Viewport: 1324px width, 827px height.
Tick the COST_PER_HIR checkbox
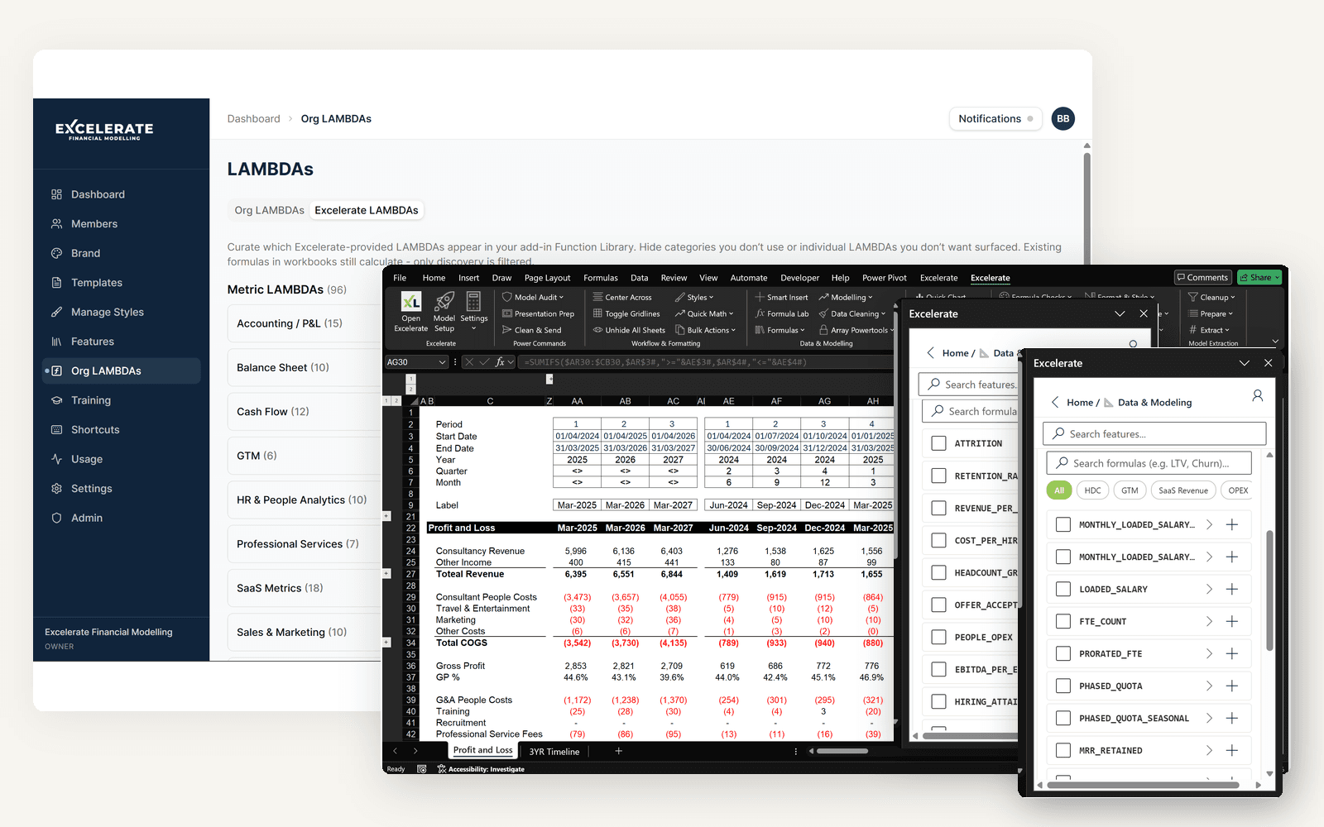pyautogui.click(x=938, y=540)
